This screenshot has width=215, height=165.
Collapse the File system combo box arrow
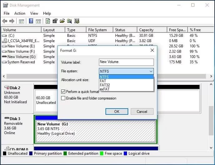(151, 71)
